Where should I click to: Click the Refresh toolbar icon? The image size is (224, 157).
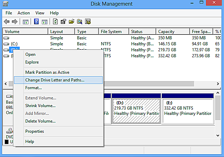pos(55,22)
